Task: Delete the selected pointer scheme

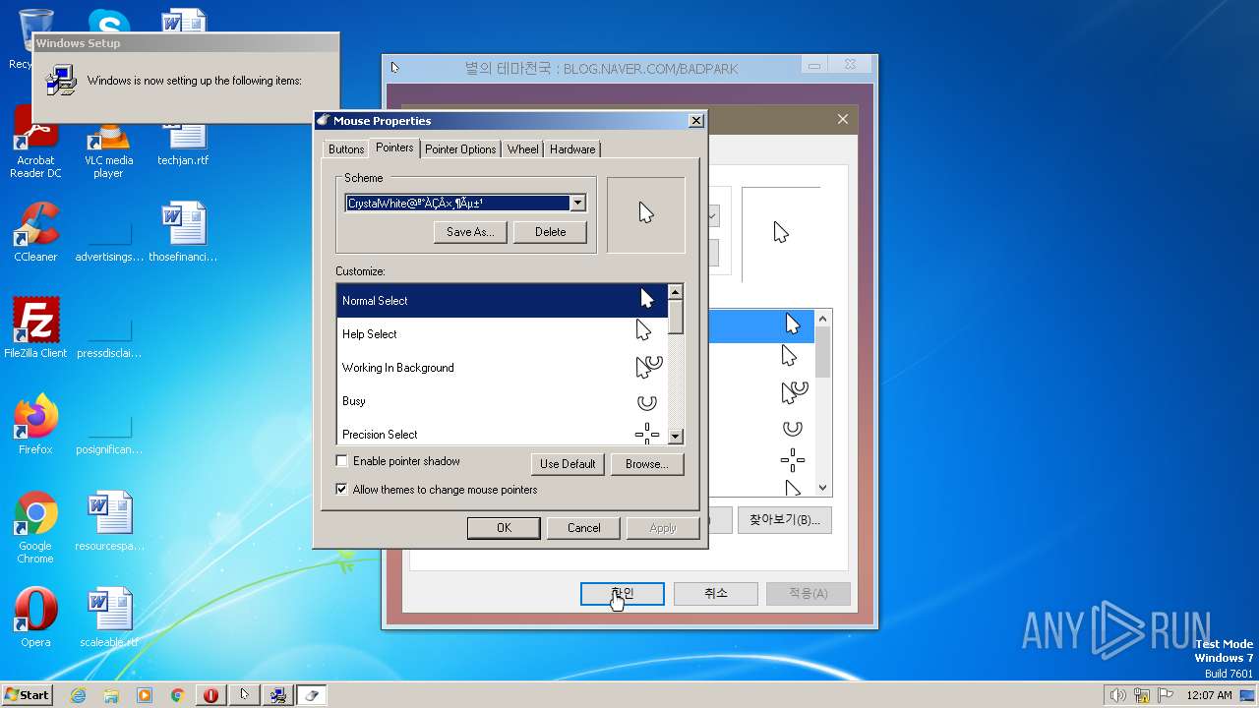Action: 551,232
